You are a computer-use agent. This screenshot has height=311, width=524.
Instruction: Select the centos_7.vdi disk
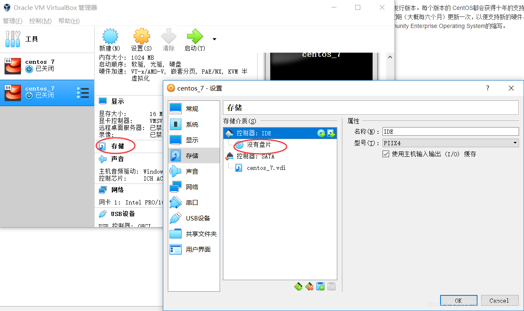point(266,168)
